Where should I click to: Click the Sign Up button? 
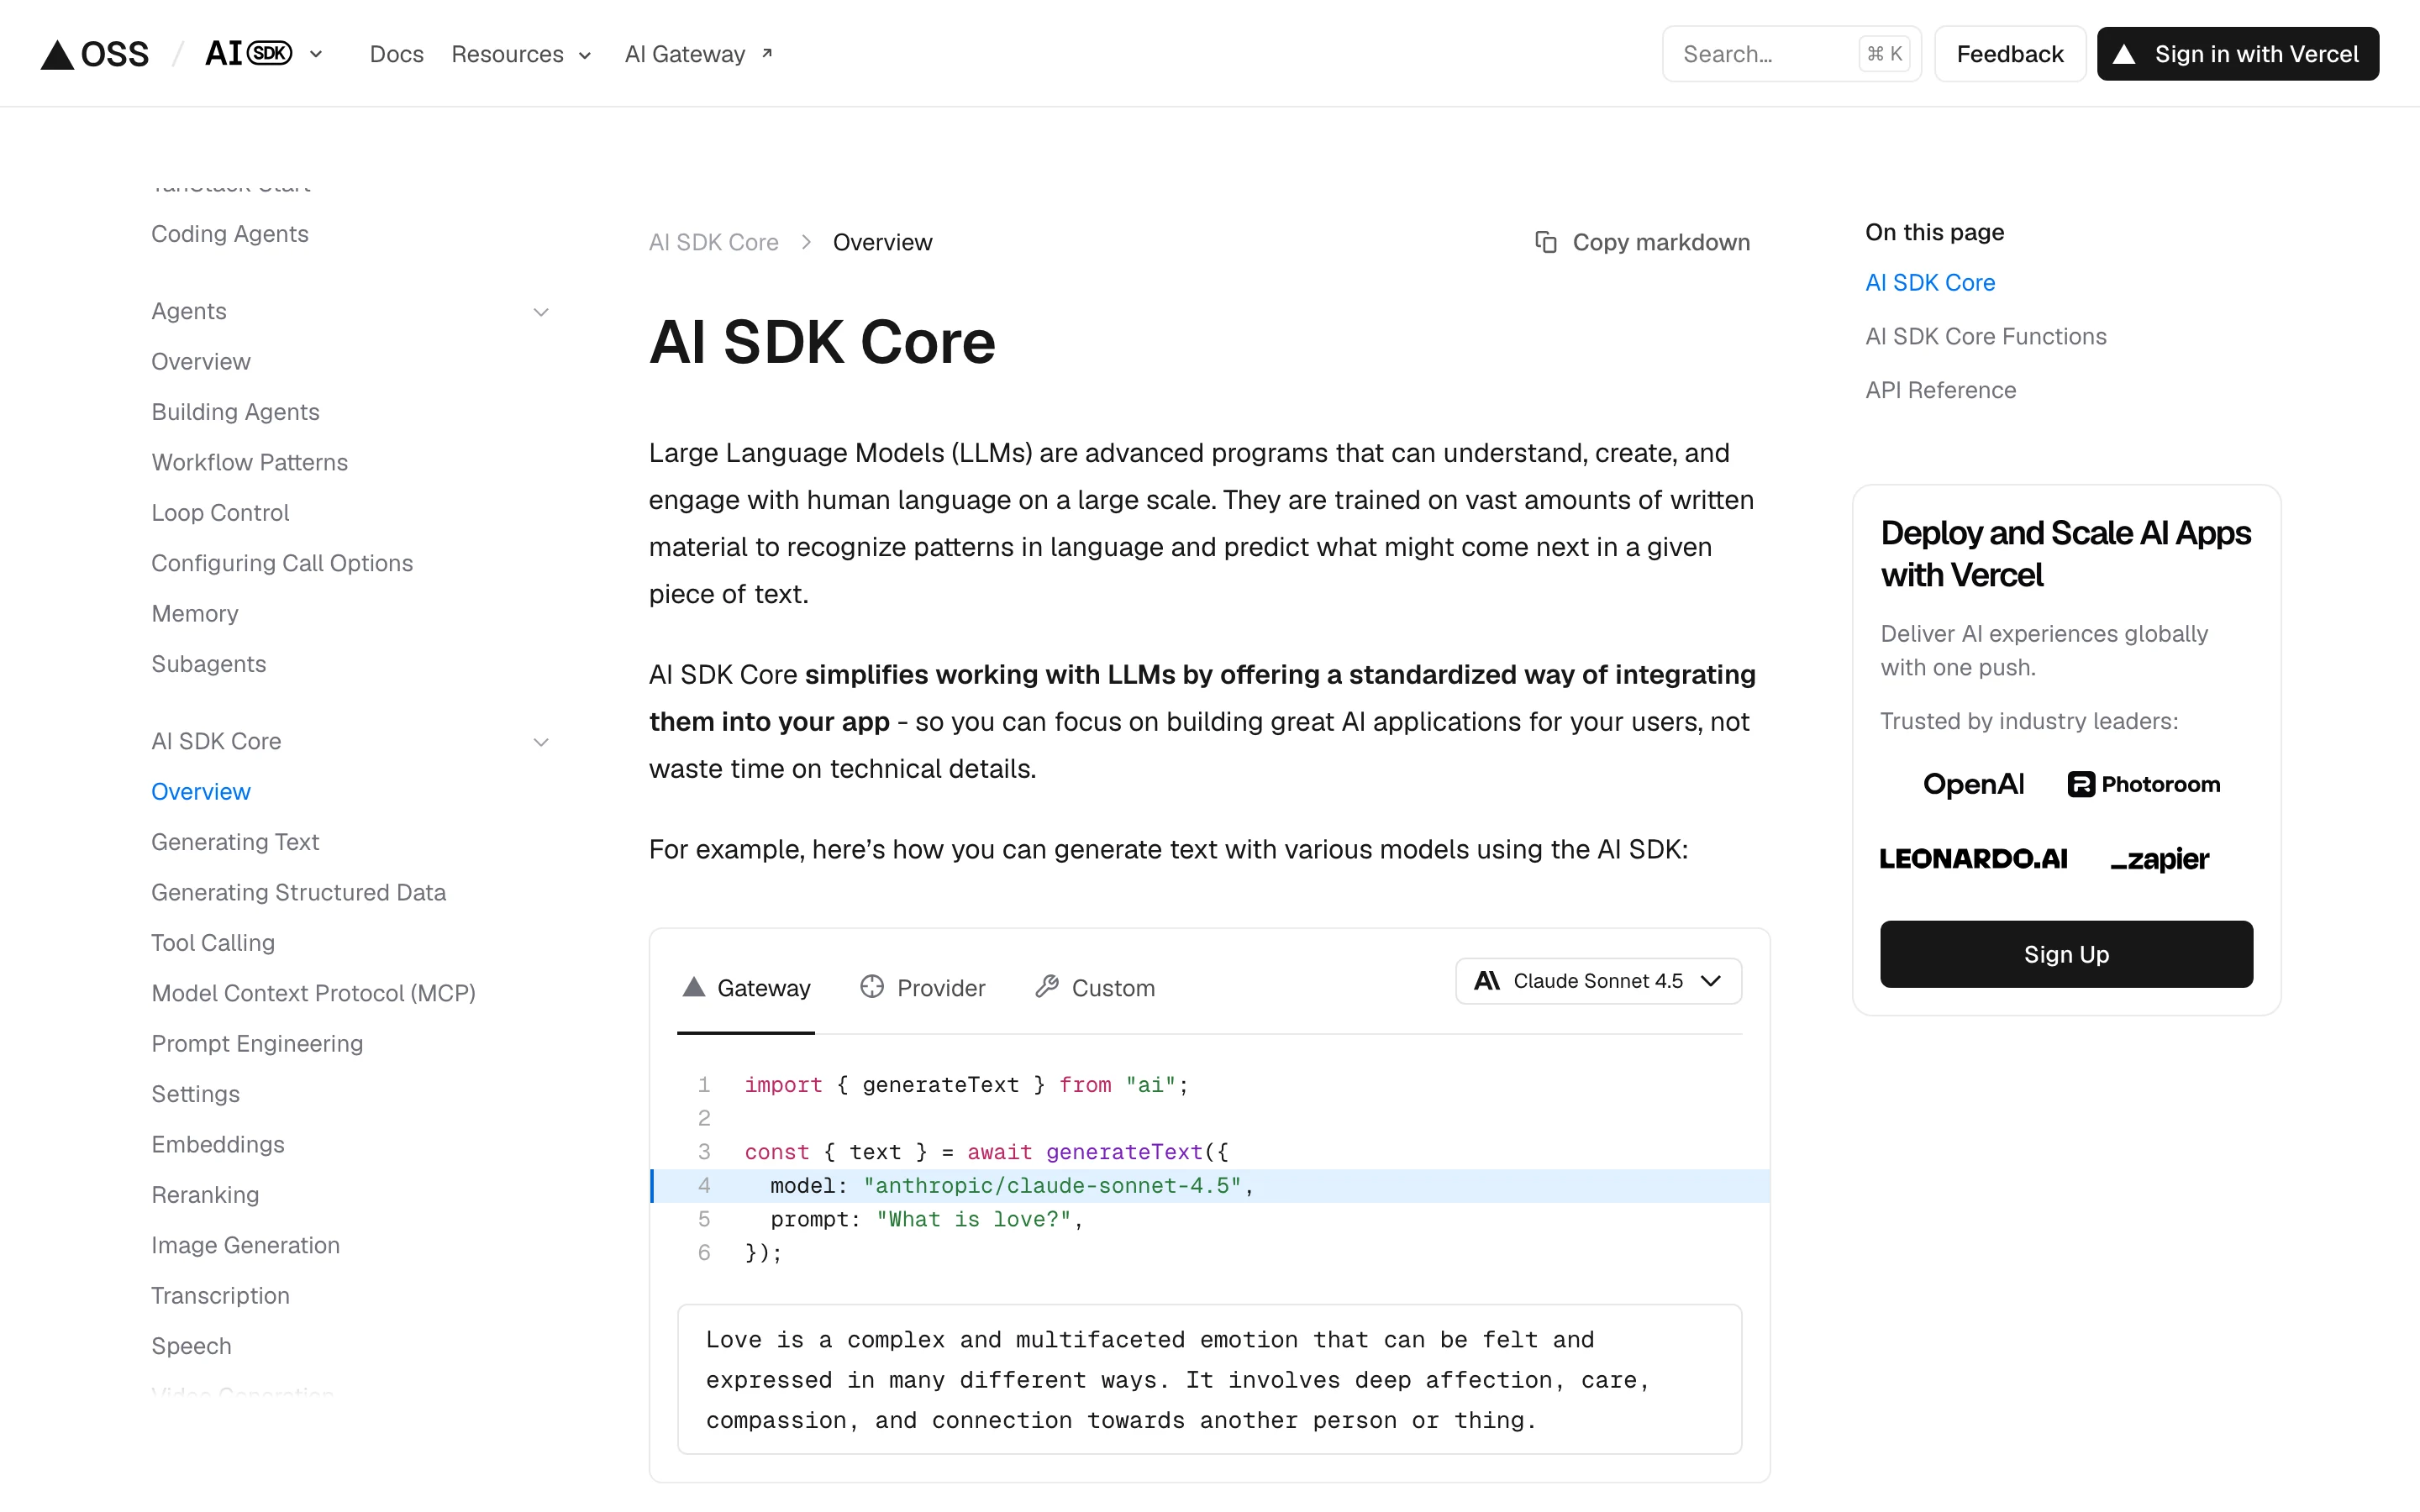coord(2066,954)
